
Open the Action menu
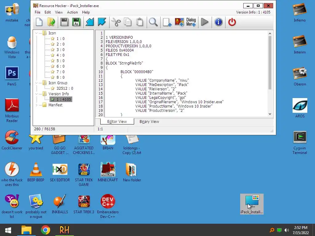[x=72, y=12]
